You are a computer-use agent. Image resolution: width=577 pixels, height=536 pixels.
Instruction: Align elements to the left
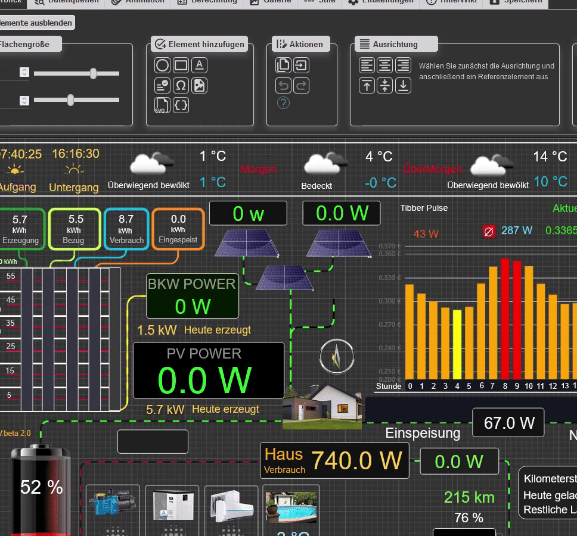point(367,66)
